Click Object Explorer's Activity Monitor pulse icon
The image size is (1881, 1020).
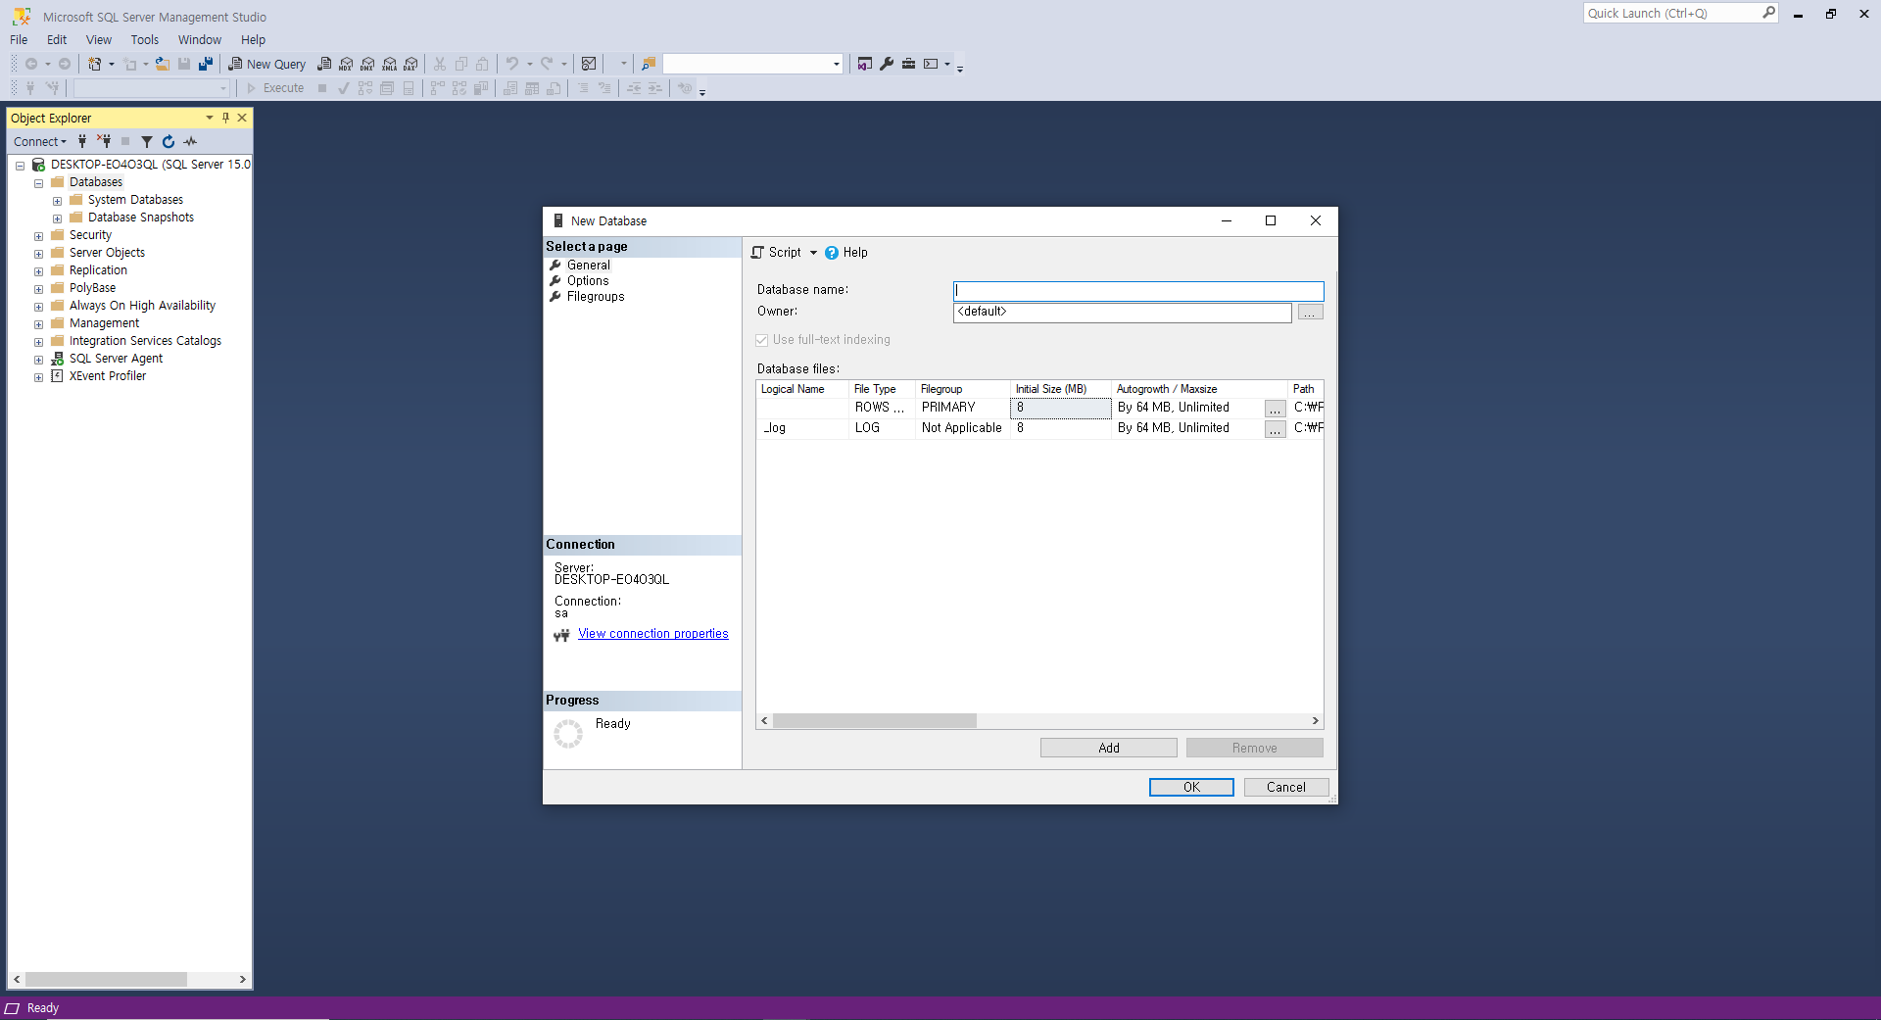click(190, 141)
